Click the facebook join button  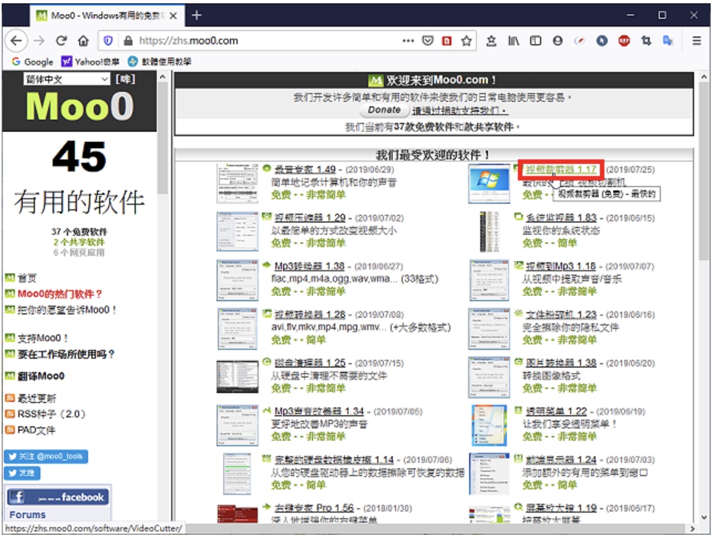[x=58, y=497]
